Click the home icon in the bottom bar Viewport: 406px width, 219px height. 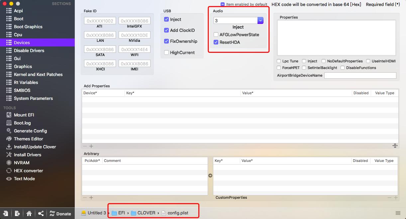(29, 213)
